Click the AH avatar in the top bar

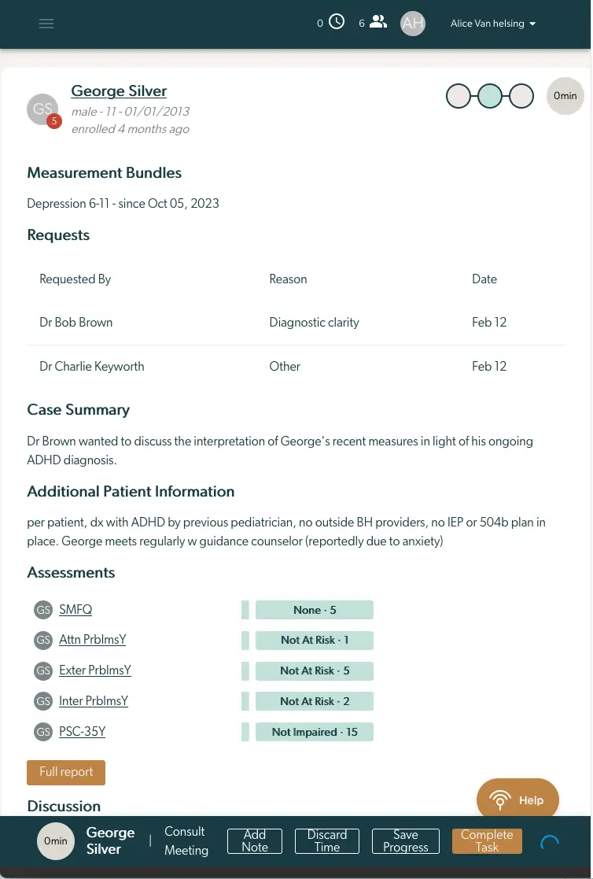[412, 23]
